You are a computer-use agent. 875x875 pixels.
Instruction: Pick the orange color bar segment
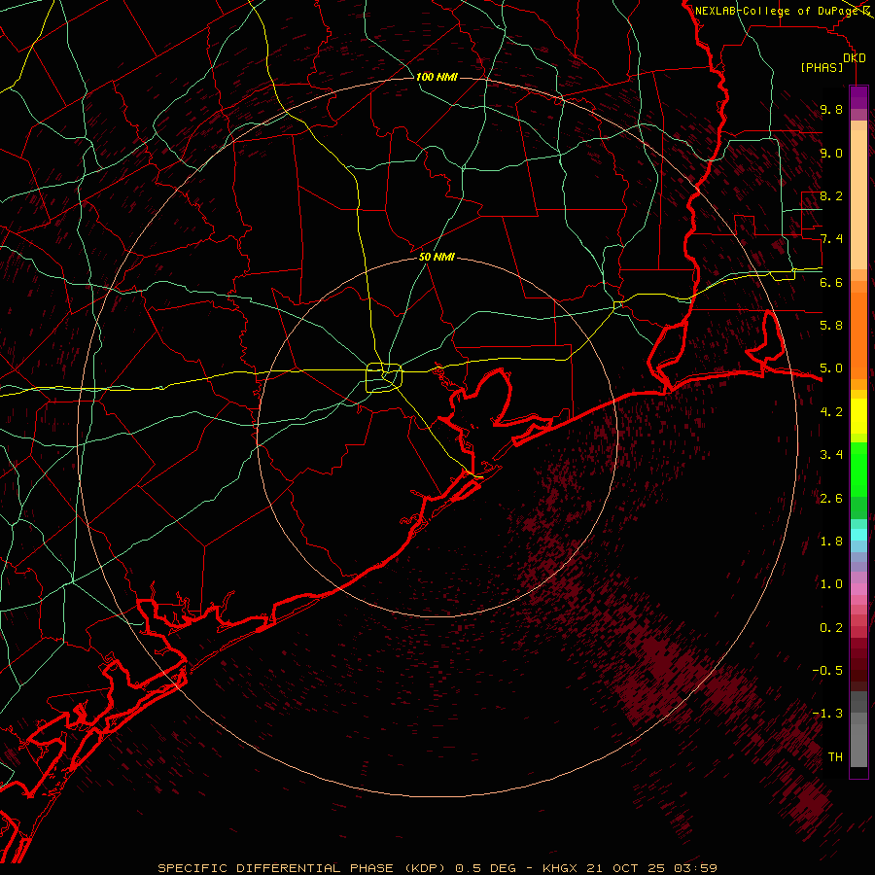(x=858, y=334)
